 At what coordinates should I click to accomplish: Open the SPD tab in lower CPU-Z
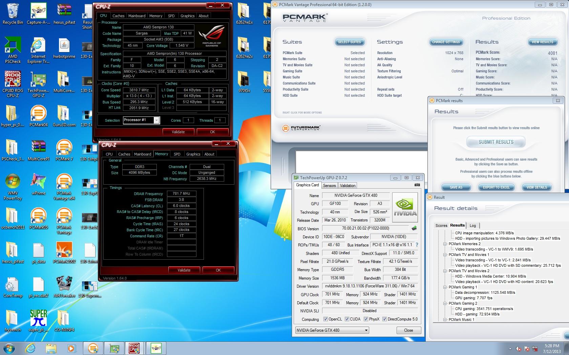[177, 154]
